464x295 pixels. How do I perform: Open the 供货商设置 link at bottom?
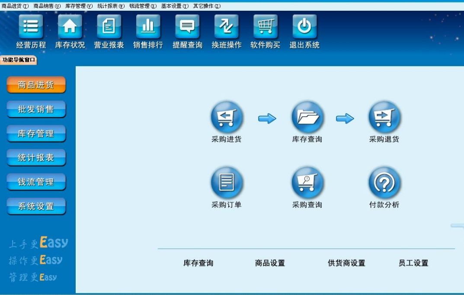(346, 263)
